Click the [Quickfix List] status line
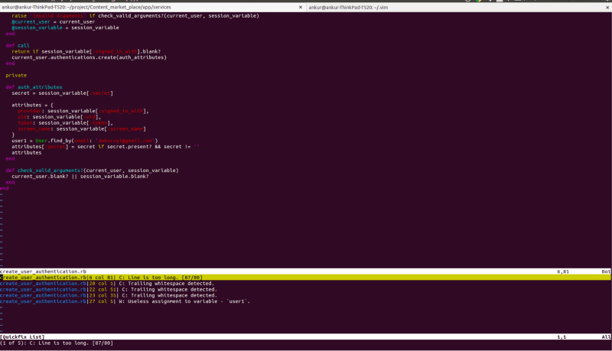Viewport: 612px width, 351px height. point(306,336)
